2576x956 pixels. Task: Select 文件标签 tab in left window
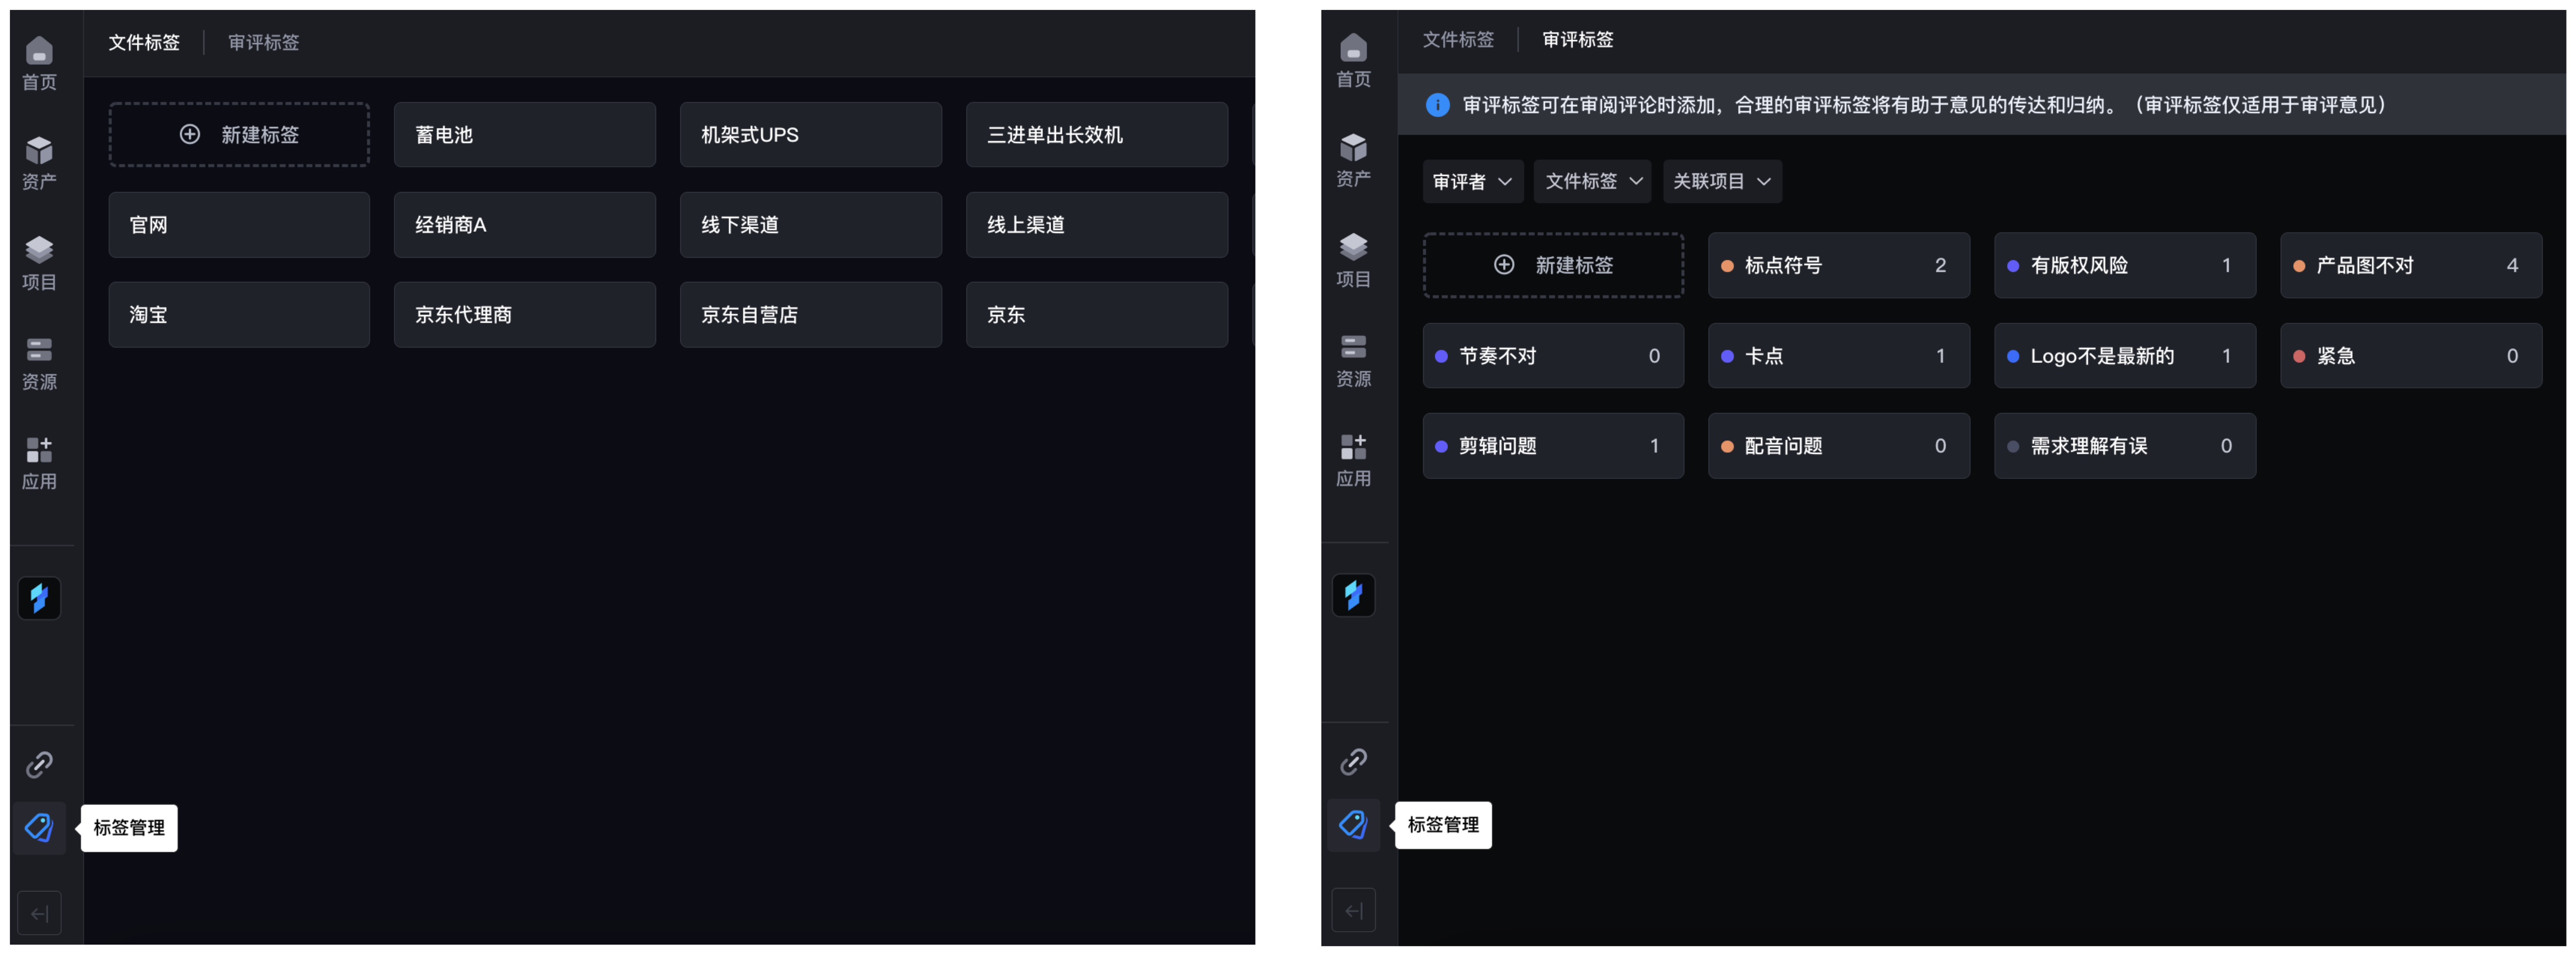coord(144,42)
